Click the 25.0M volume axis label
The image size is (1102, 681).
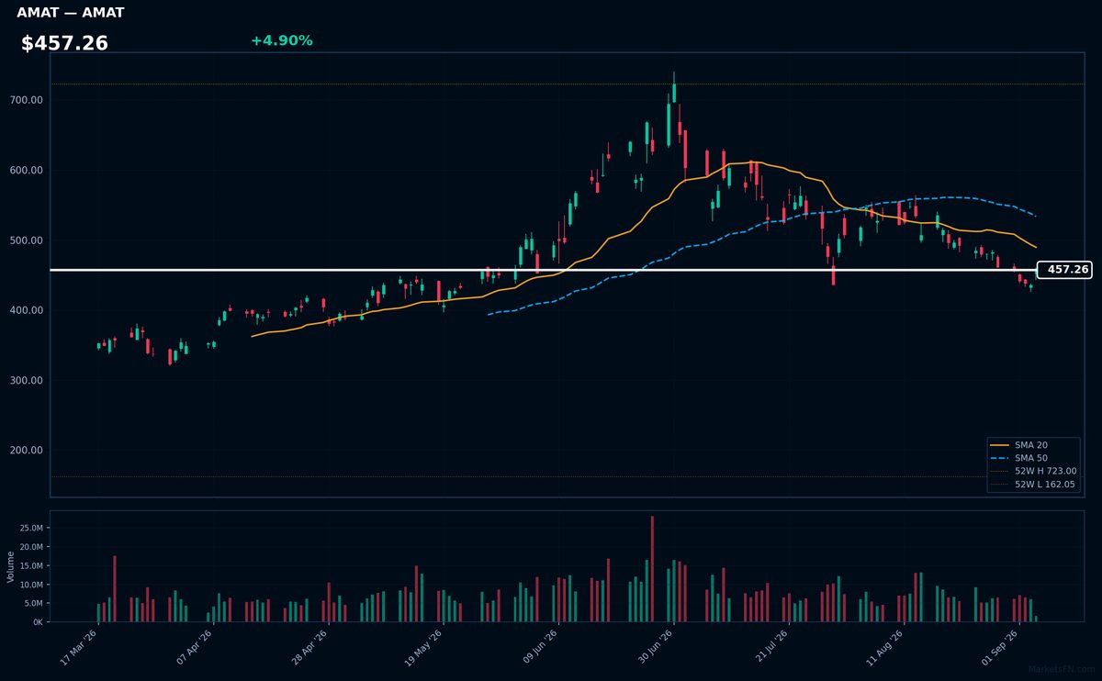point(32,529)
